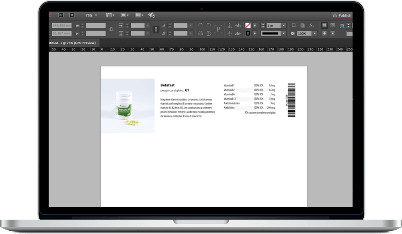Image resolution: width=402 pixels, height=234 pixels.
Task: Open the View Options dropdown
Action: [110, 15]
